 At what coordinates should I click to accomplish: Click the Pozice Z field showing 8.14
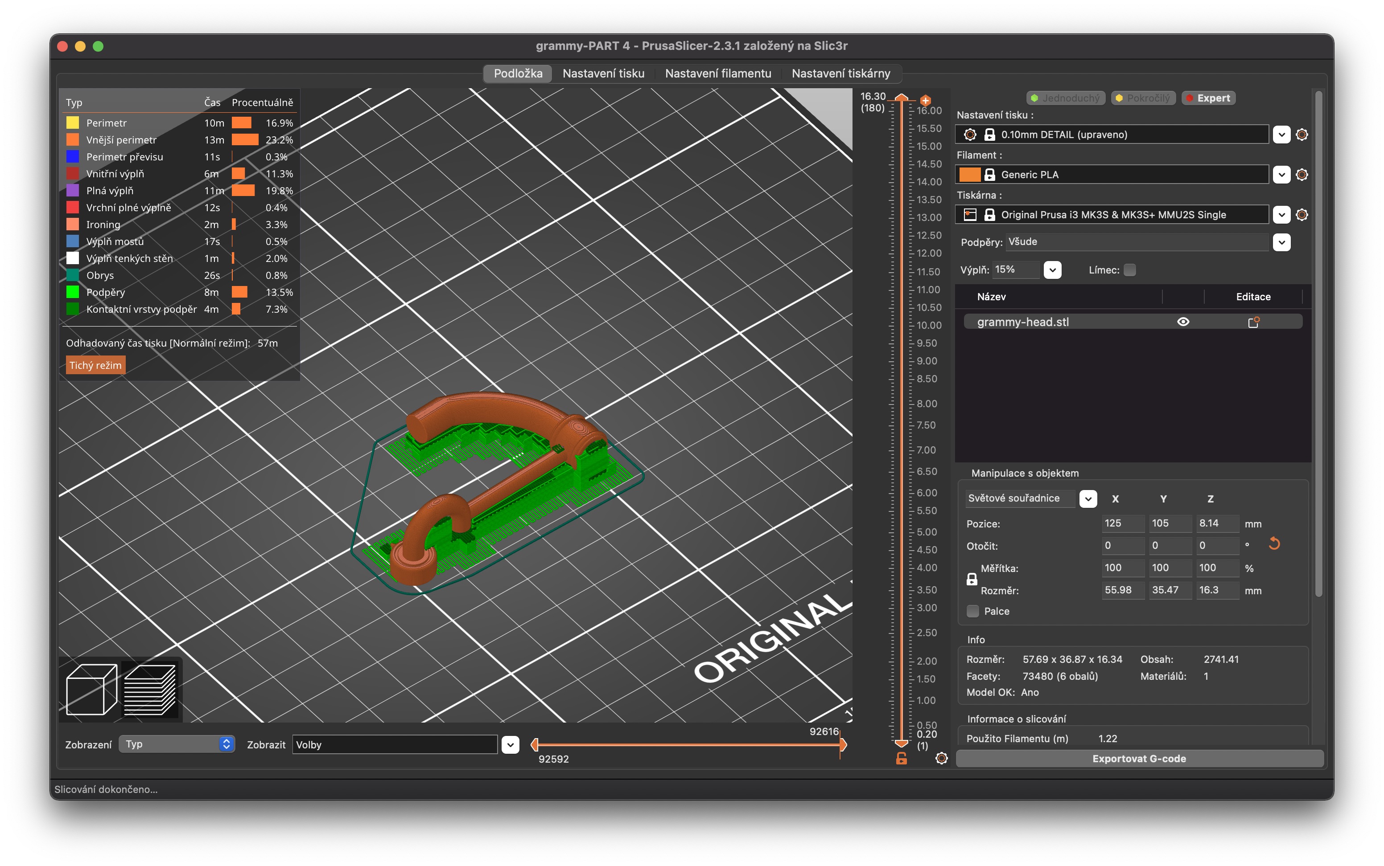(1217, 523)
